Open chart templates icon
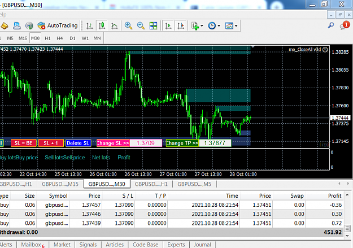This screenshot has height=248, width=353. 229,25
